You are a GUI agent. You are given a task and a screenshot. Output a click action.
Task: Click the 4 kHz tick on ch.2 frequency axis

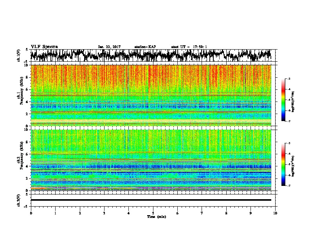pos(28,166)
